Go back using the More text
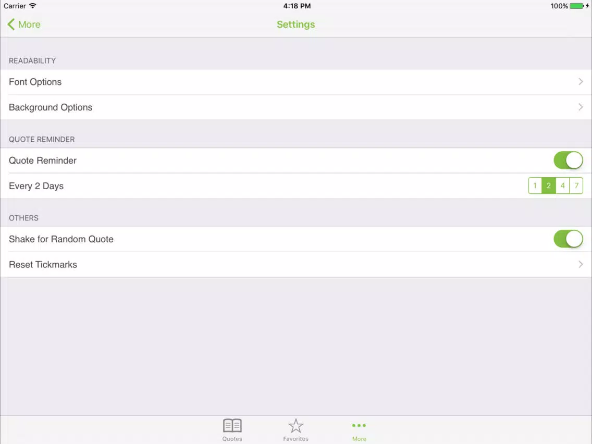The width and height of the screenshot is (592, 444). click(x=29, y=24)
